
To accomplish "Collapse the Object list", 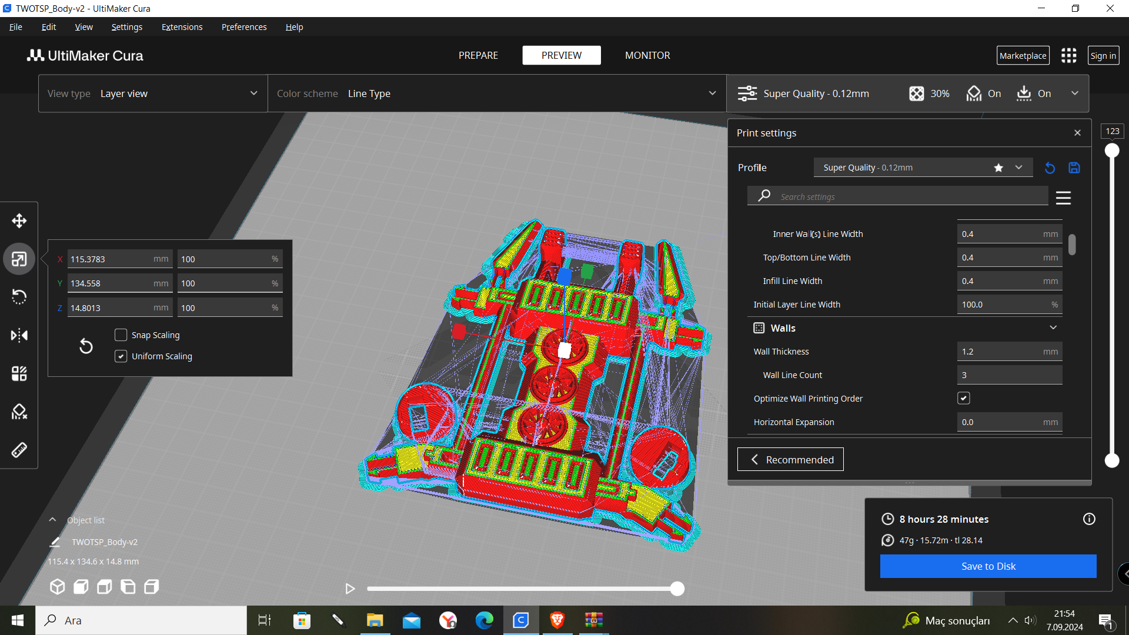I will coord(52,520).
